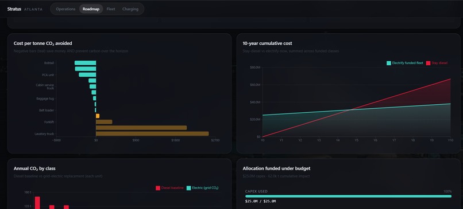
Task: Click the Baggage tug bar
Action: click(94, 98)
